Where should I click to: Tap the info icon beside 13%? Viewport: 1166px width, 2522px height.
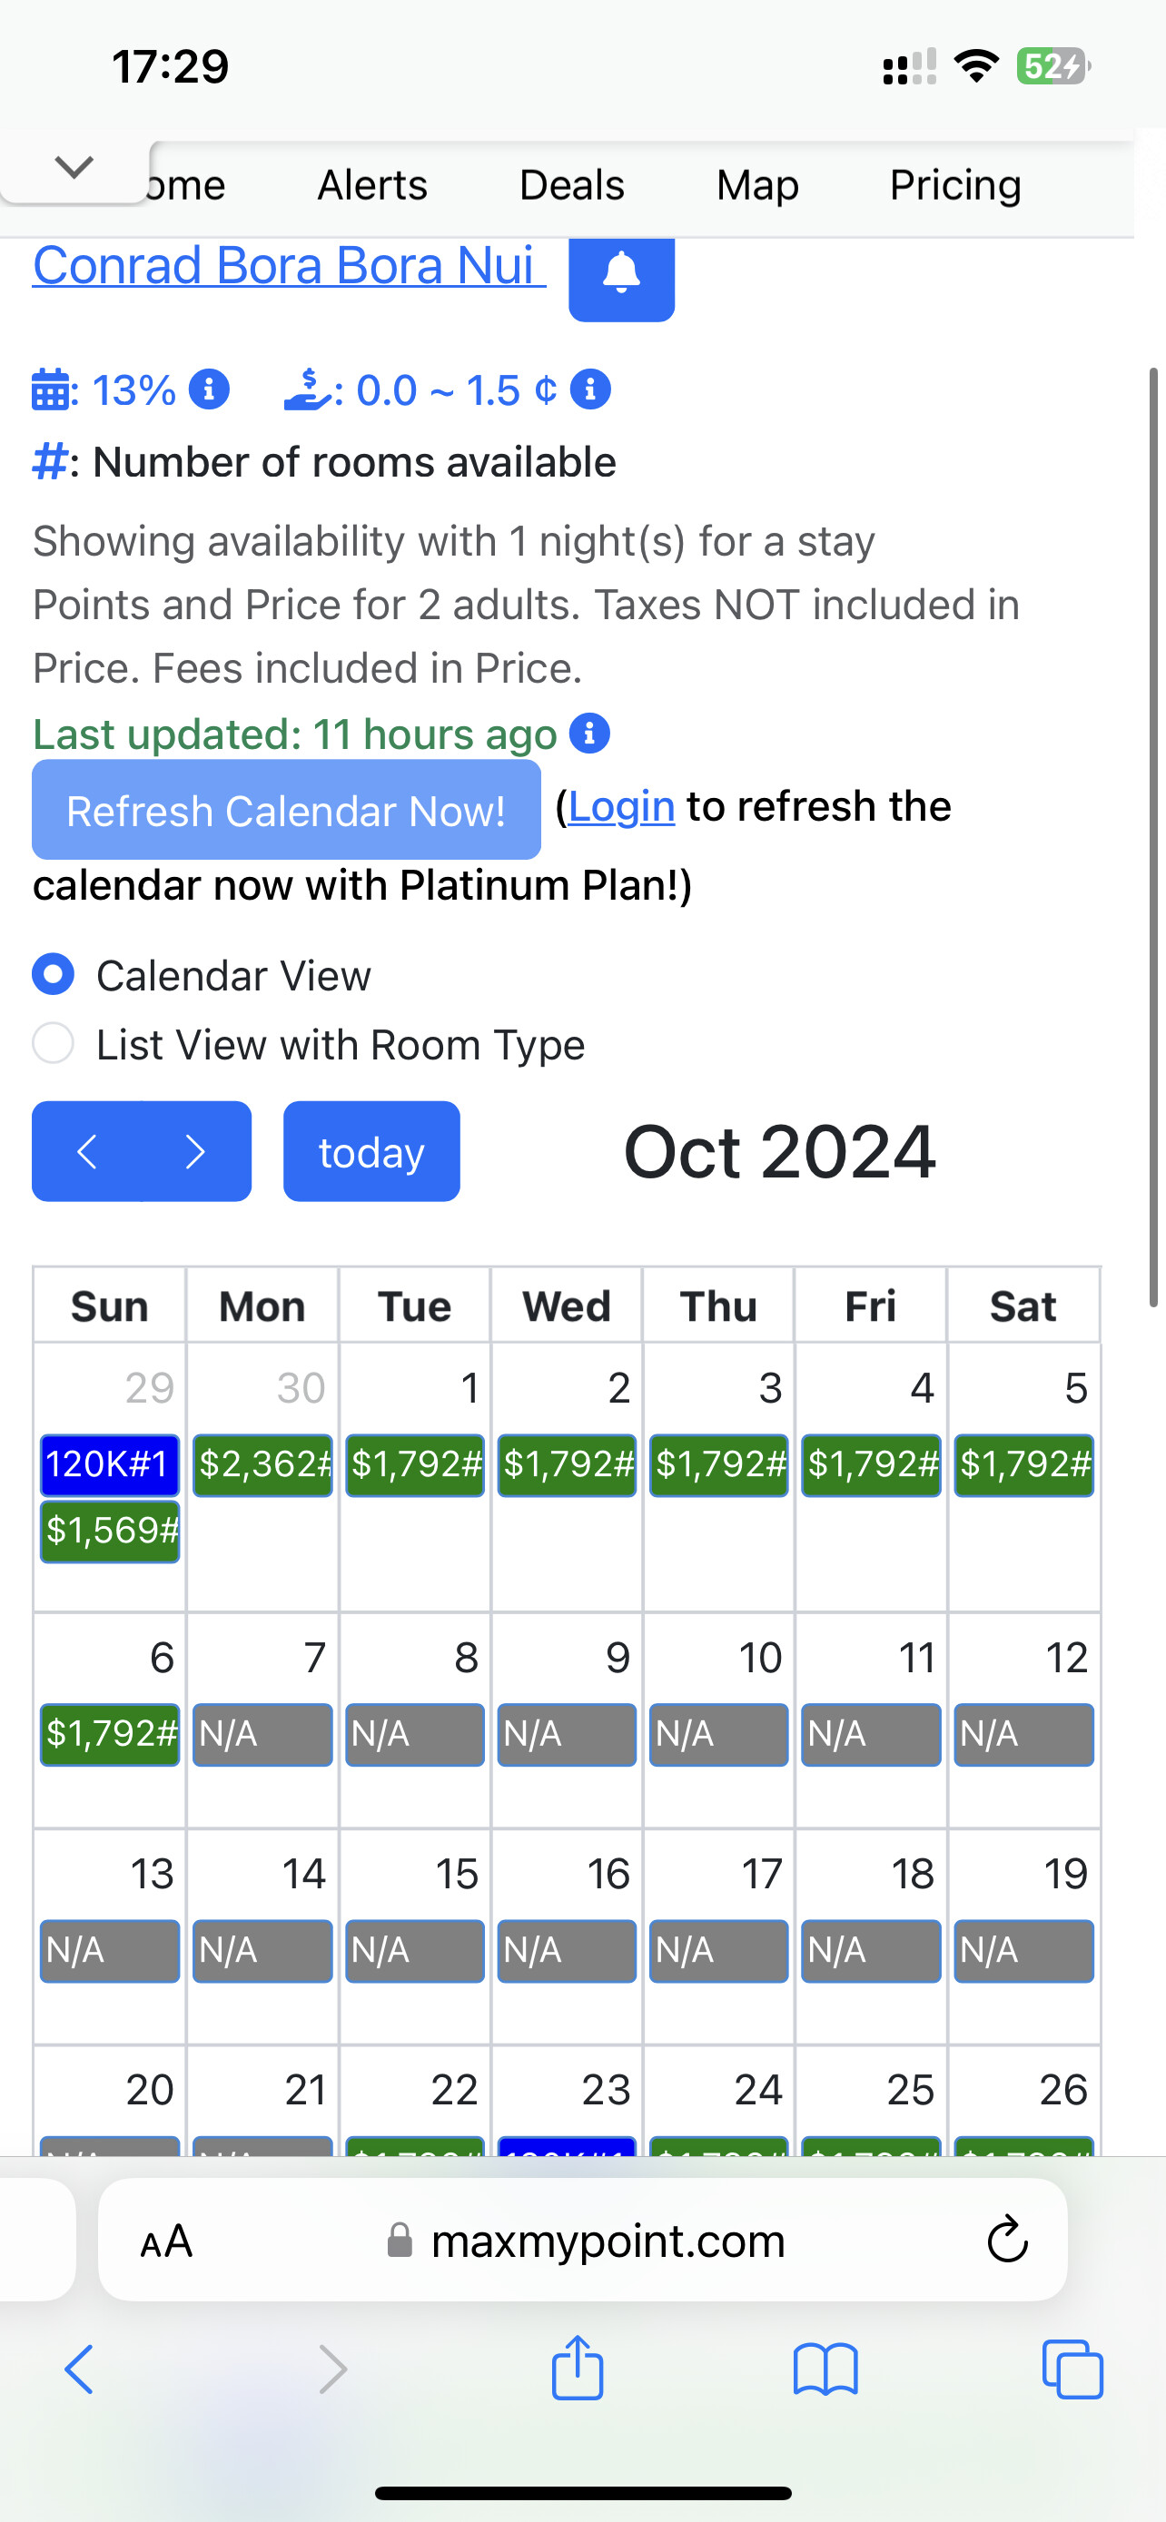[209, 389]
